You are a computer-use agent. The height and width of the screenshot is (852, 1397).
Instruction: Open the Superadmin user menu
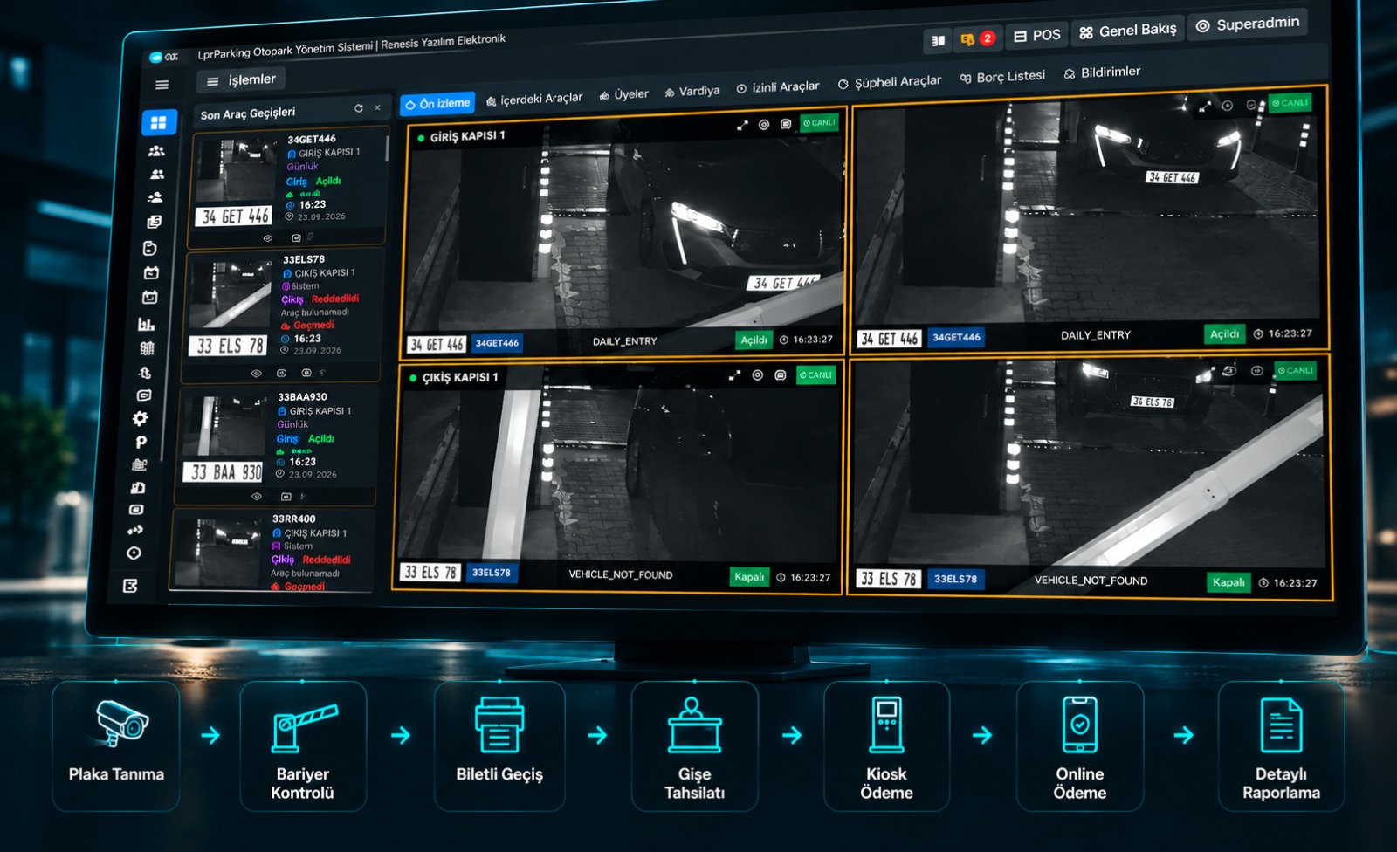(1248, 24)
